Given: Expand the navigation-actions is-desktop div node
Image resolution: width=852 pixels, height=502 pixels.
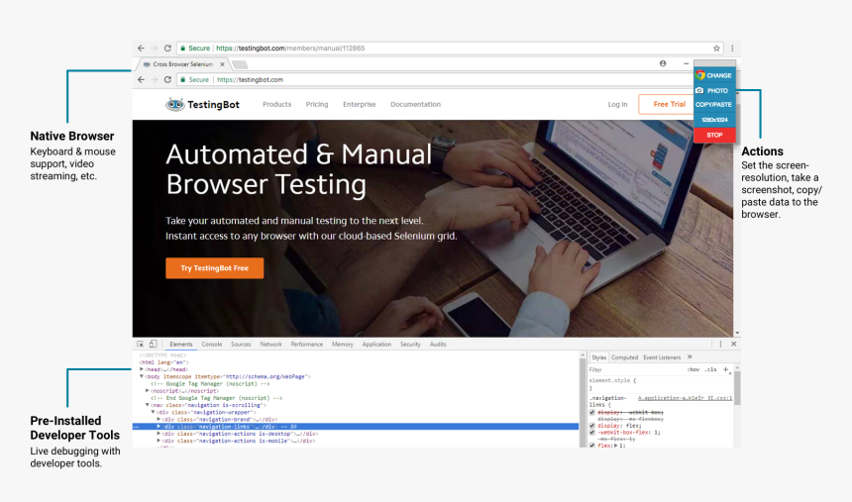Looking at the screenshot, I should click(x=159, y=434).
